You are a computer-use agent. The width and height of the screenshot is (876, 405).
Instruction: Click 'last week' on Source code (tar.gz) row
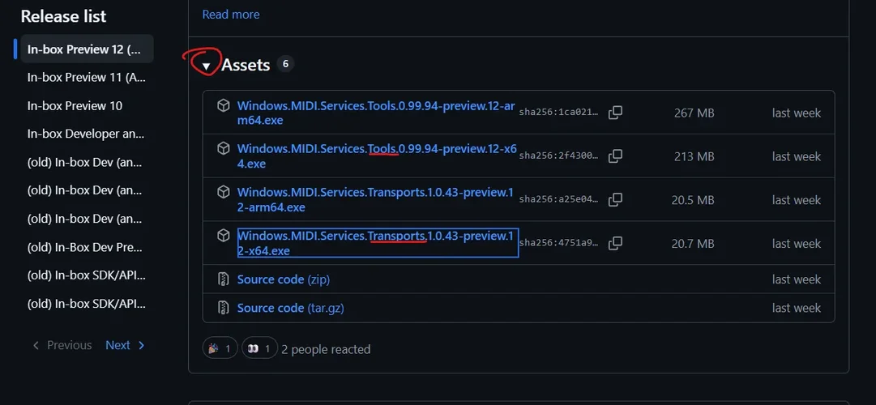[796, 308]
